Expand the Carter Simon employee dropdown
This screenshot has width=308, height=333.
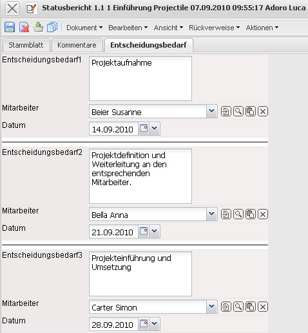pyautogui.click(x=212, y=307)
